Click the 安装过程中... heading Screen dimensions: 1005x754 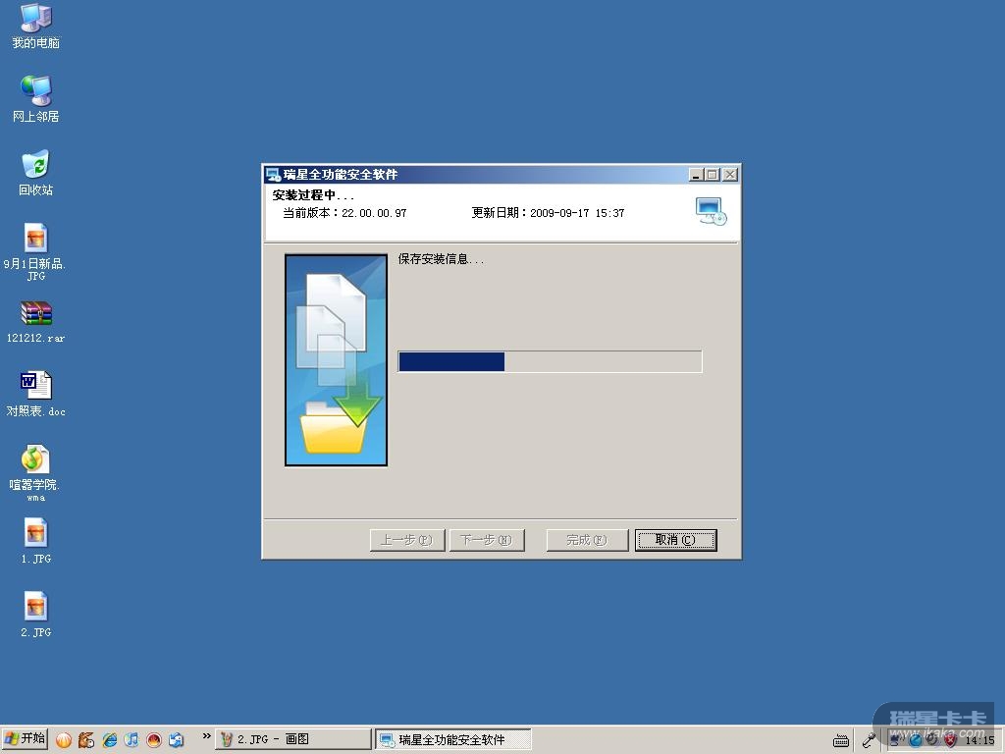[313, 195]
